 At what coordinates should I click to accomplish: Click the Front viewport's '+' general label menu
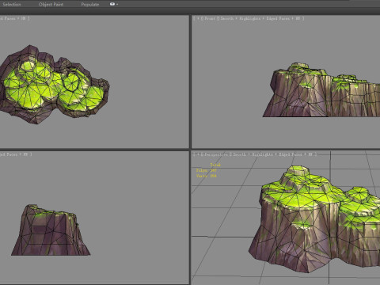point(198,18)
